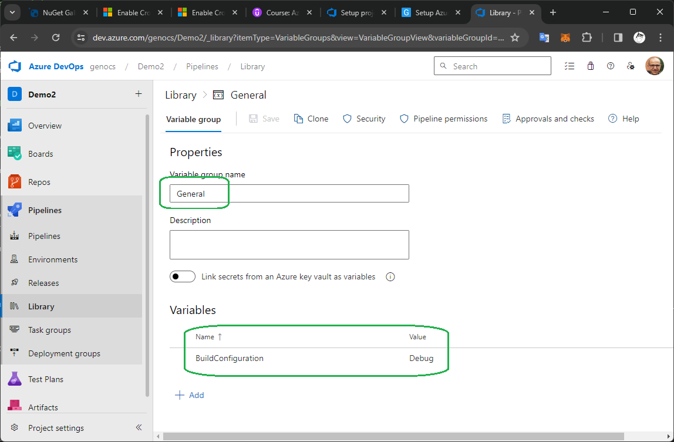Click Add to create a new variable
Screen dimensions: 674x442
tap(190, 395)
